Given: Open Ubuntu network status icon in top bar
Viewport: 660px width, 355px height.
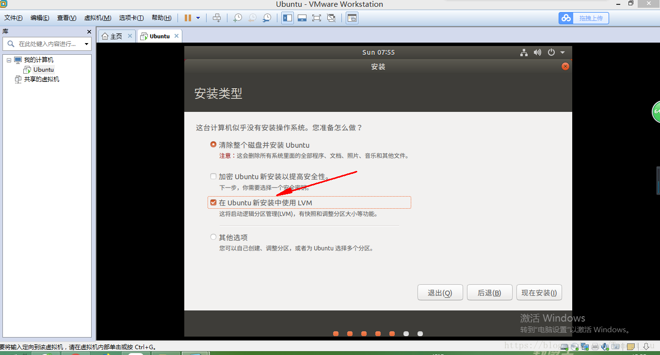Looking at the screenshot, I should (x=524, y=52).
